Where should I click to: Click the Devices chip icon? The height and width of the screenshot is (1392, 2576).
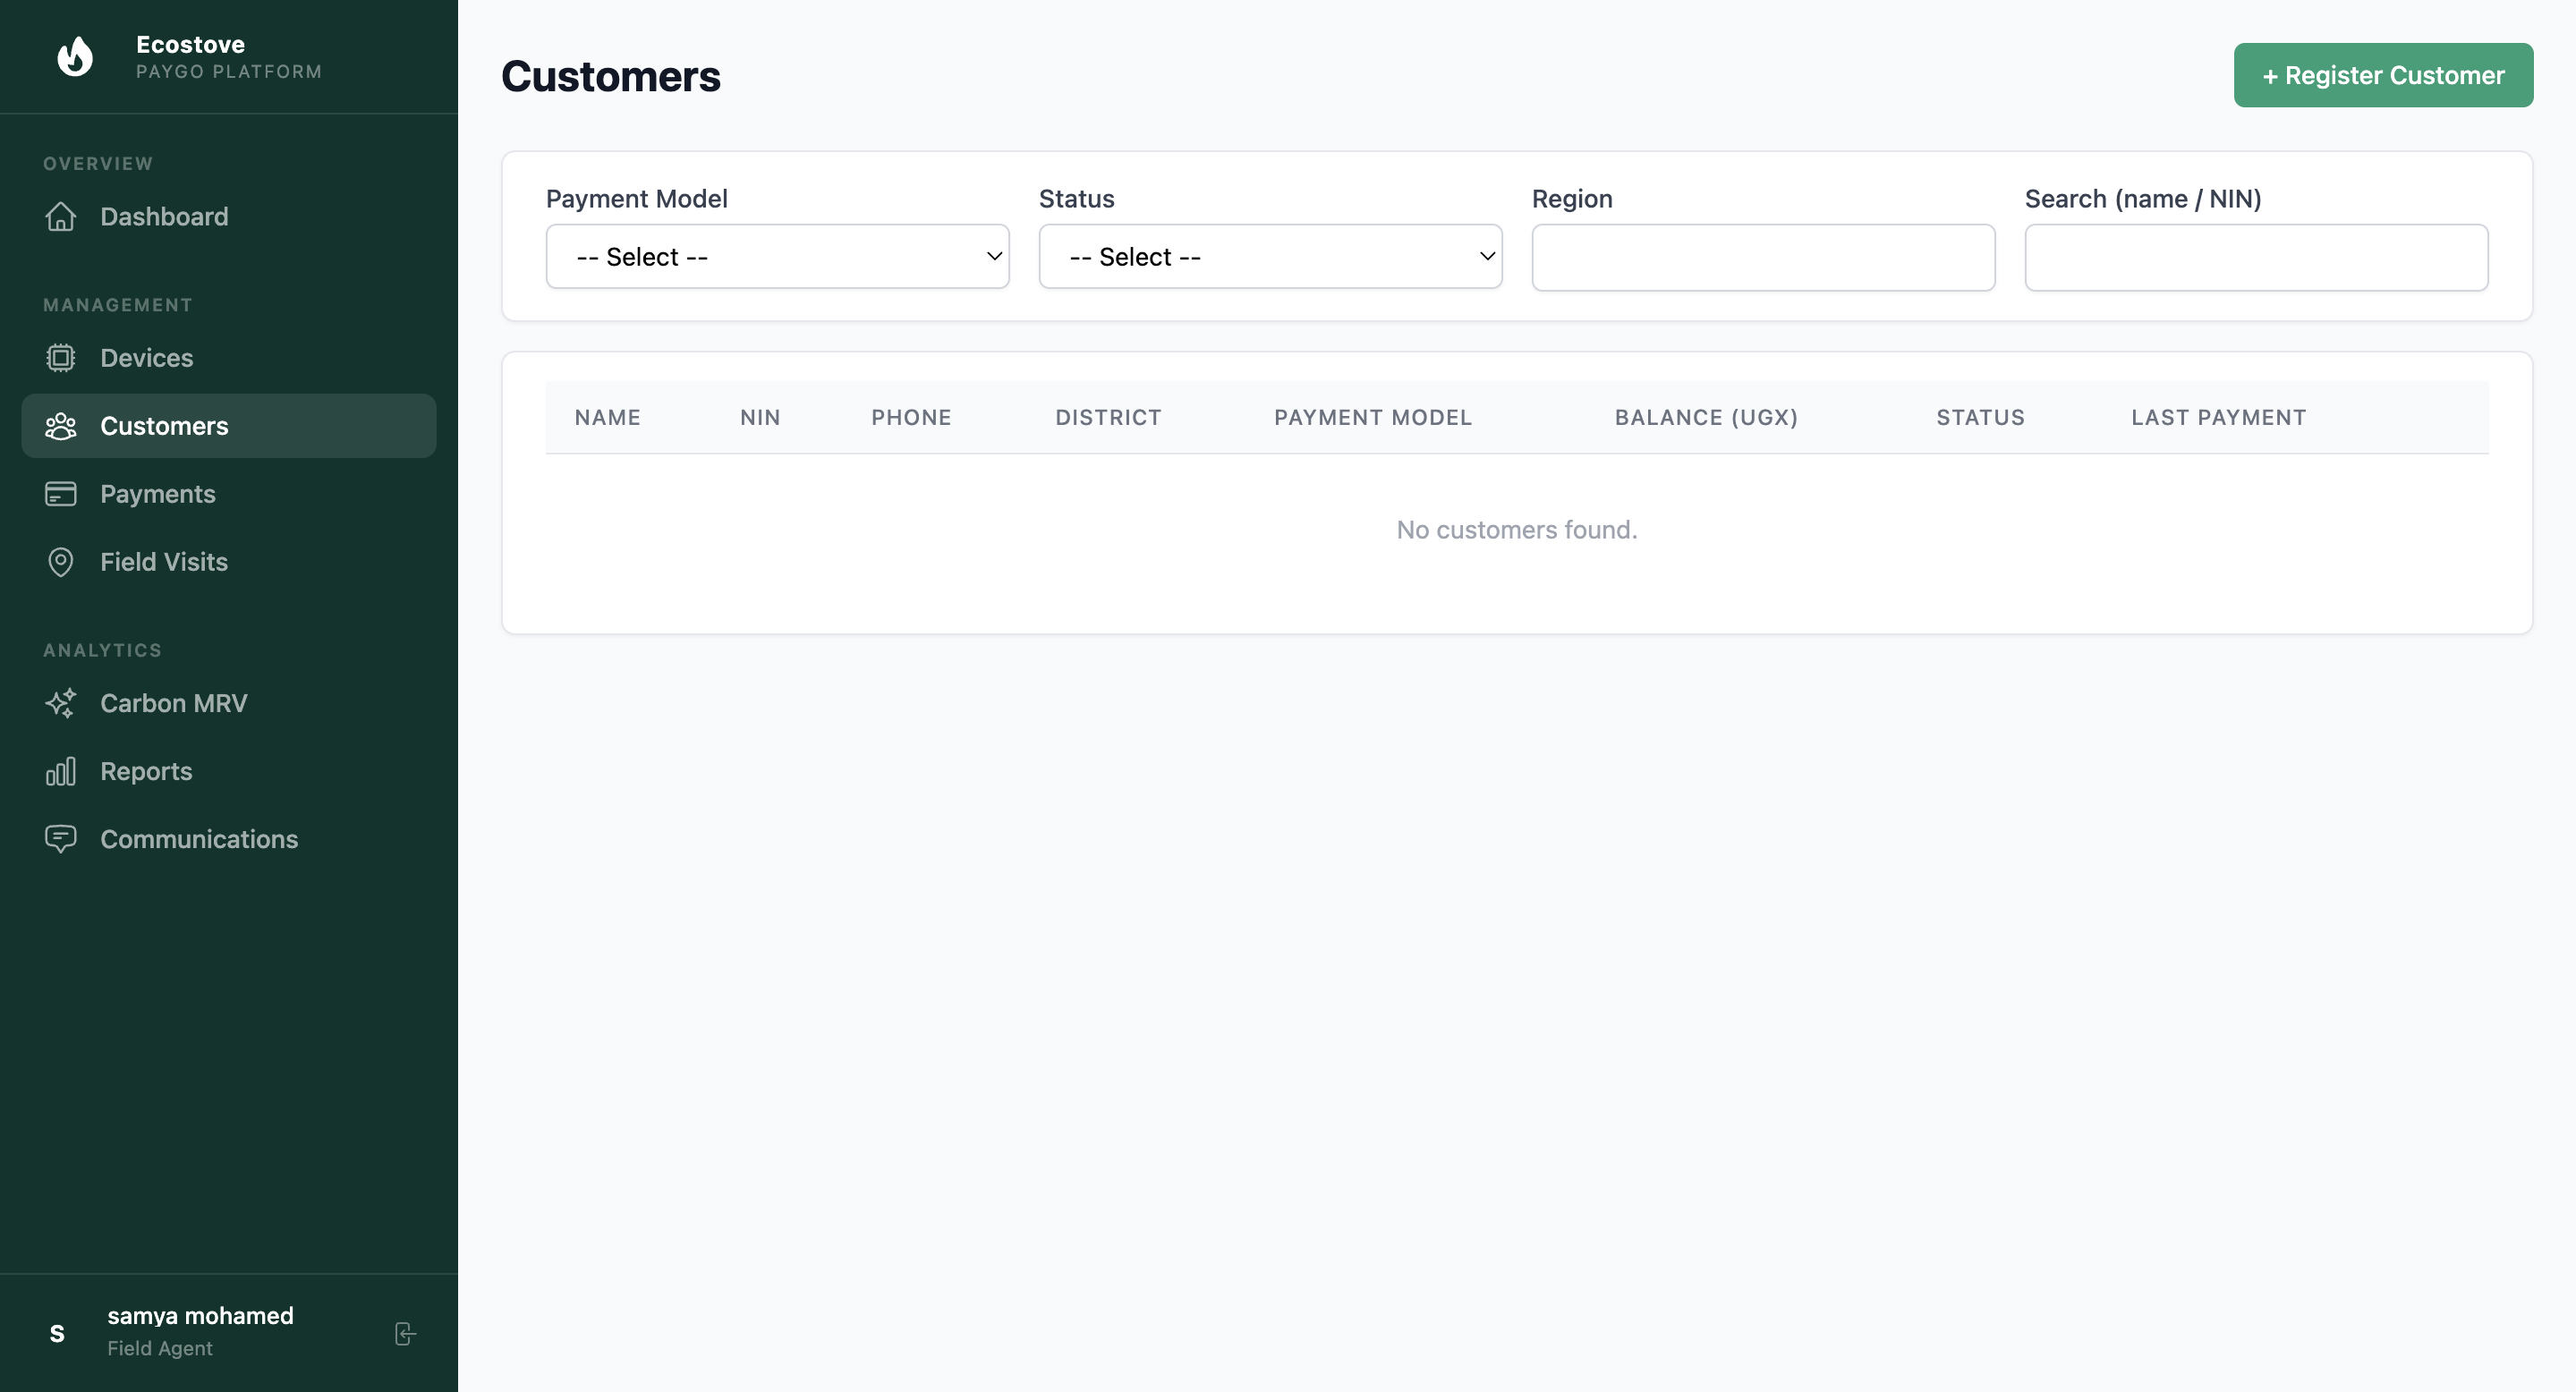(x=61, y=358)
